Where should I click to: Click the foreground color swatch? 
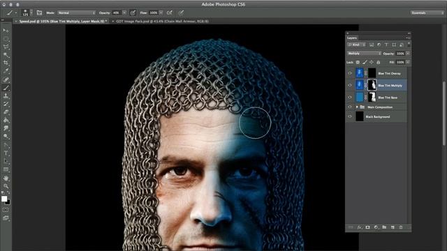4,199
